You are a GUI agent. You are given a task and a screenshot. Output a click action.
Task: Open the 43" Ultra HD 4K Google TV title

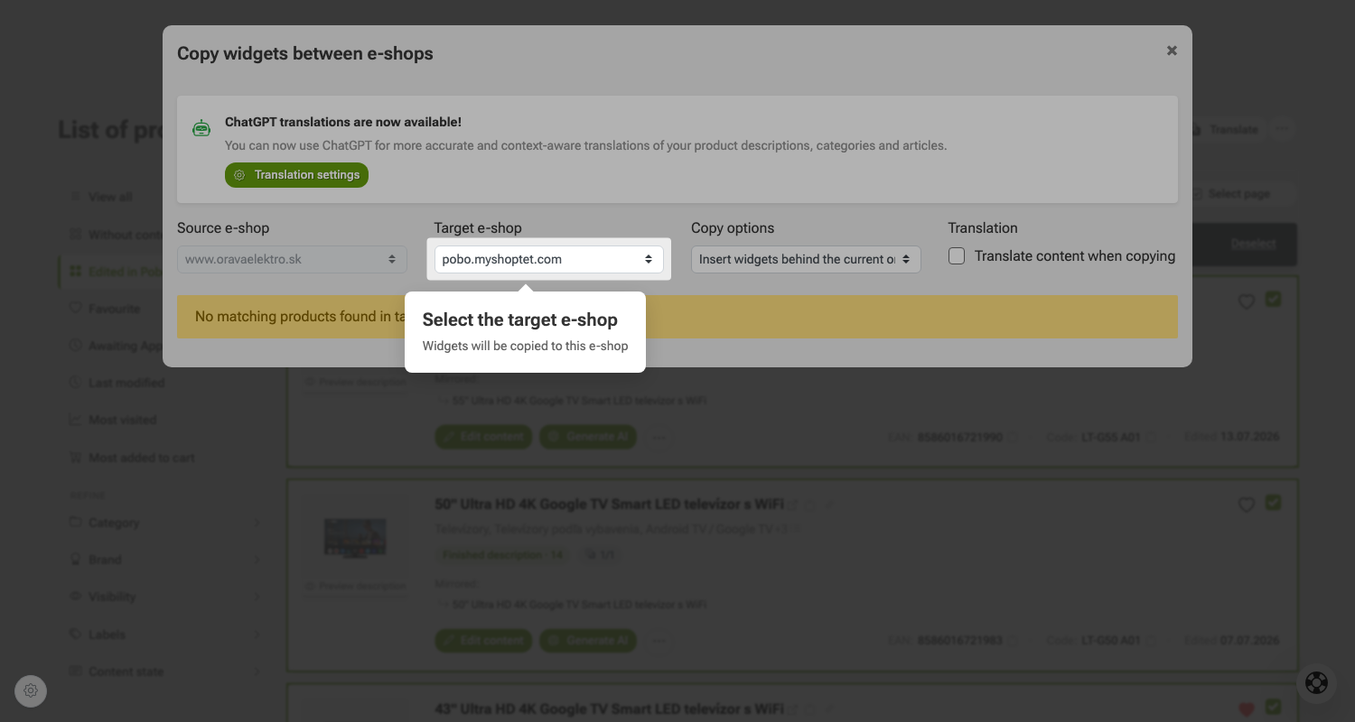point(610,708)
